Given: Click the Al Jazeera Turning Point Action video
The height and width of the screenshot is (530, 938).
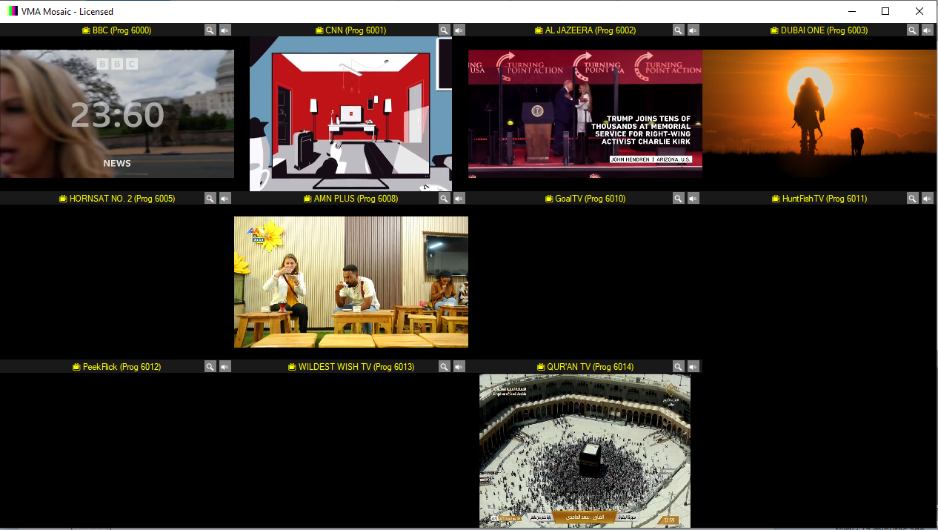Looking at the screenshot, I should (585, 113).
